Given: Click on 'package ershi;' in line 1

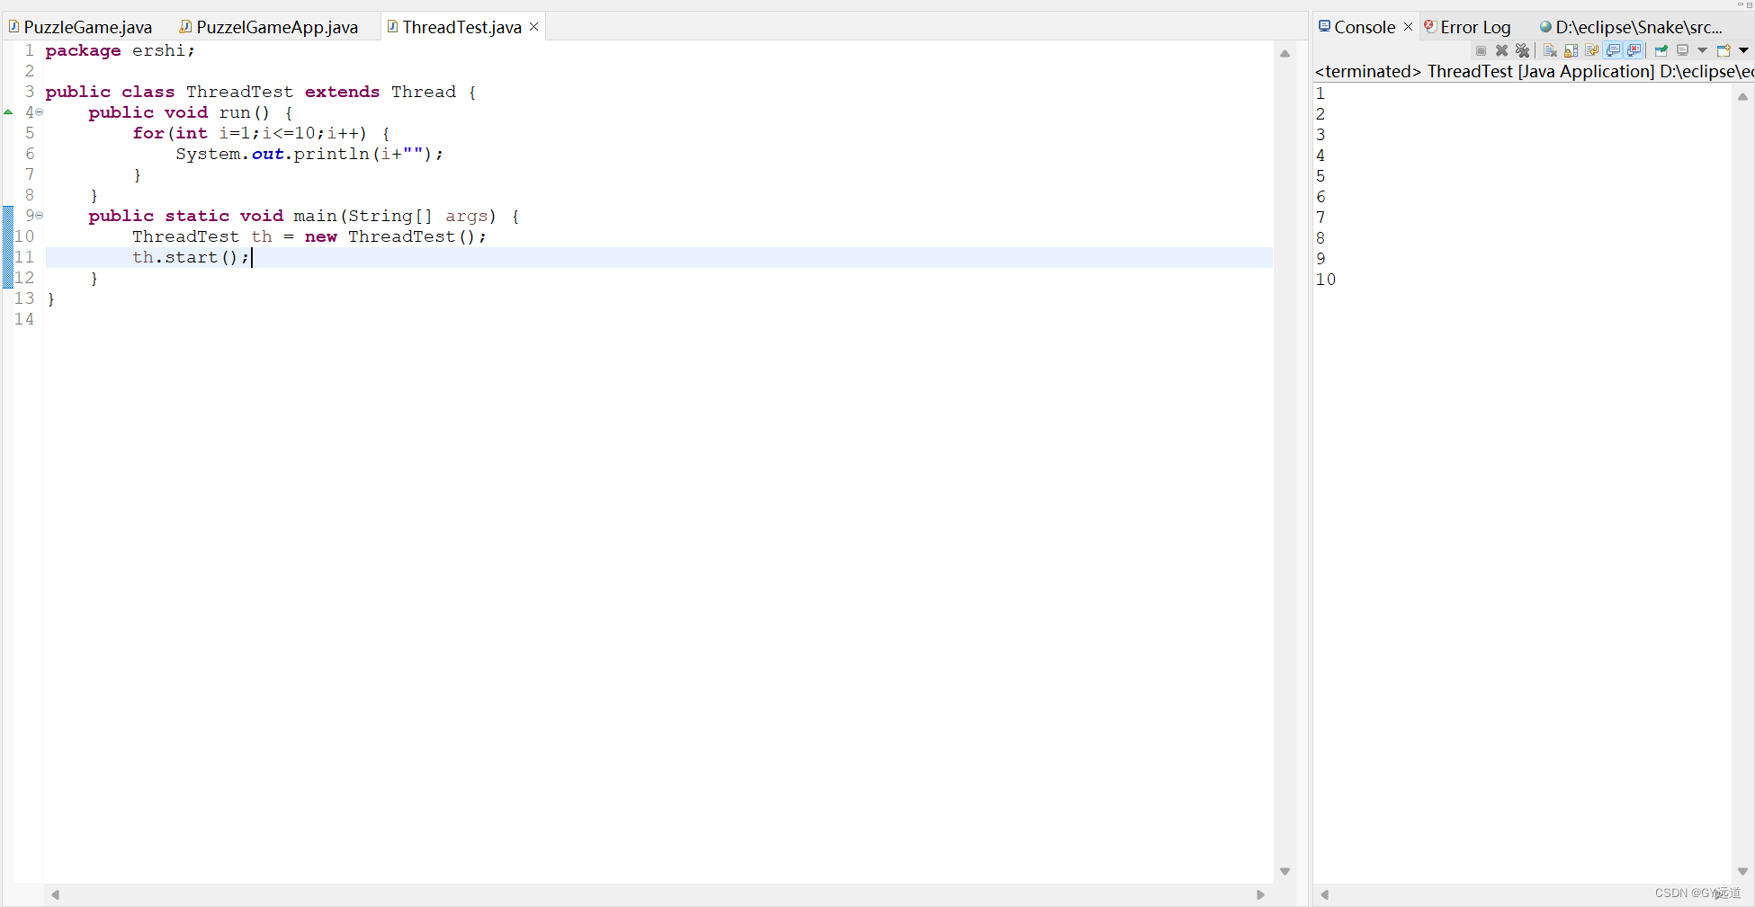Looking at the screenshot, I should tap(120, 50).
